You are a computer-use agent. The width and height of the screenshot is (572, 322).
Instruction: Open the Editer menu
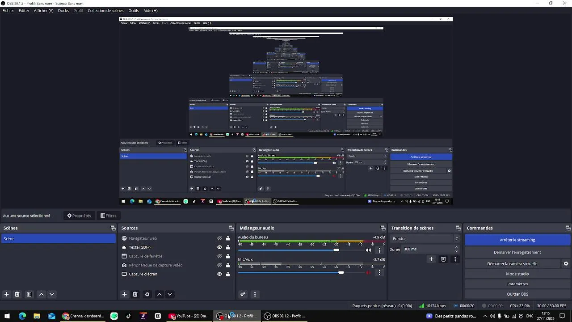coord(24,10)
